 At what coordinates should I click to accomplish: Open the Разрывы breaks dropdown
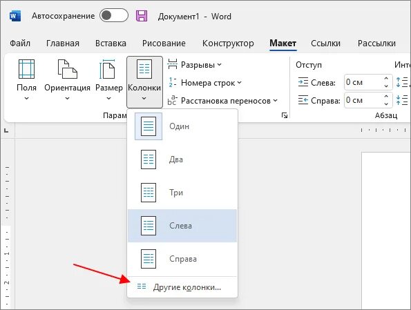coord(195,64)
